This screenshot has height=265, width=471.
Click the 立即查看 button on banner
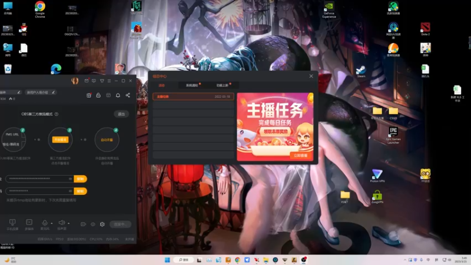coord(301,155)
